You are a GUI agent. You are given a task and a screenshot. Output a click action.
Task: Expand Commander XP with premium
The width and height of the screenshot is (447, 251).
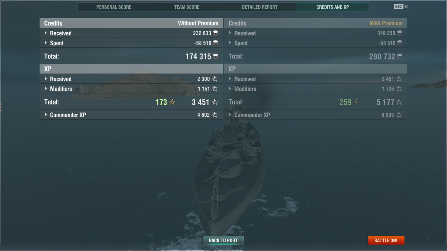point(315,115)
